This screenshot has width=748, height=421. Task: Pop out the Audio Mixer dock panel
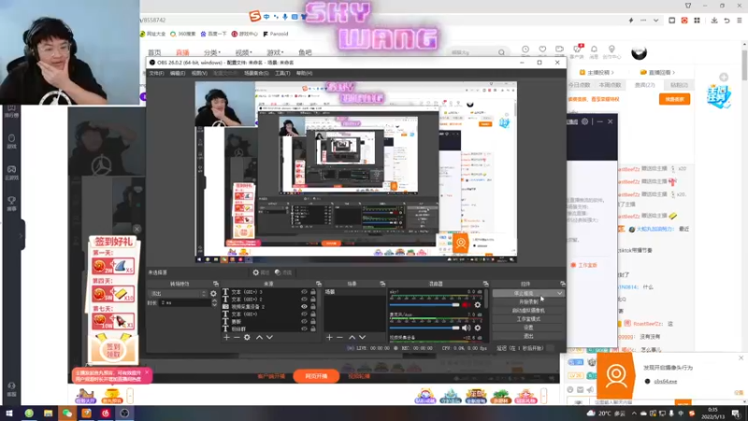point(485,284)
